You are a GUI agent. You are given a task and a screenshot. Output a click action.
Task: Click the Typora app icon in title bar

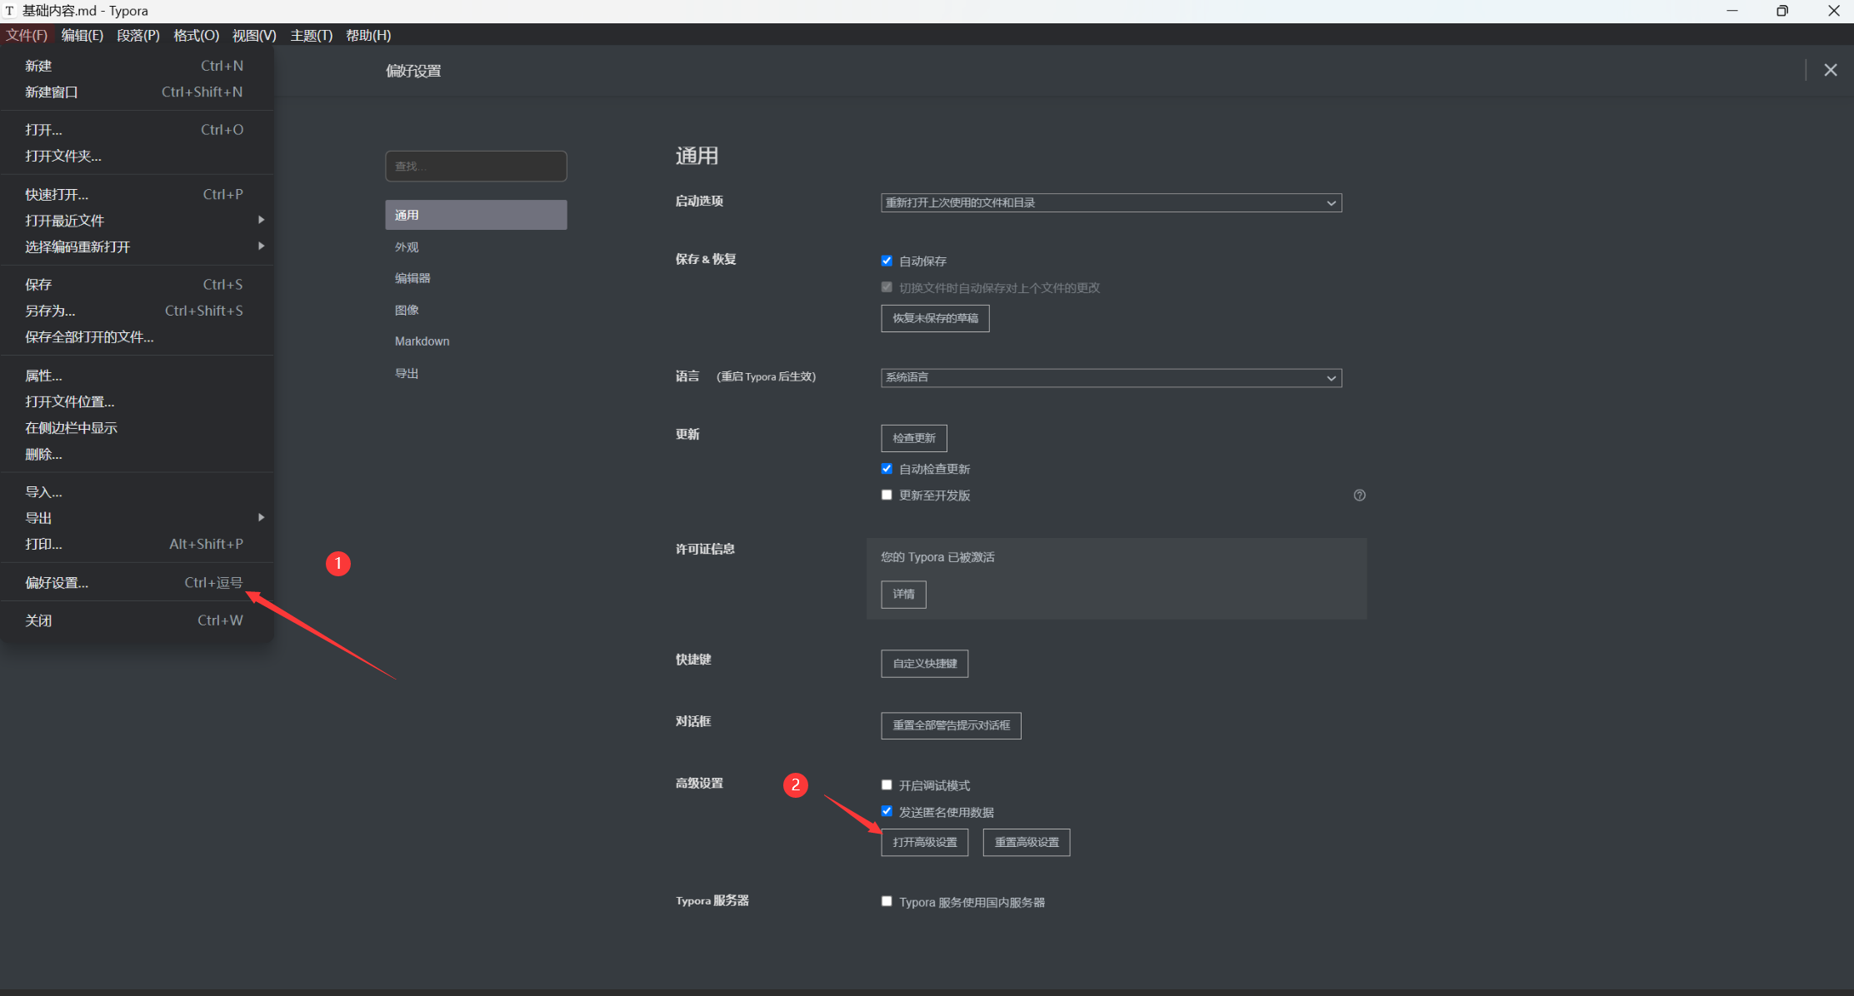tap(9, 11)
